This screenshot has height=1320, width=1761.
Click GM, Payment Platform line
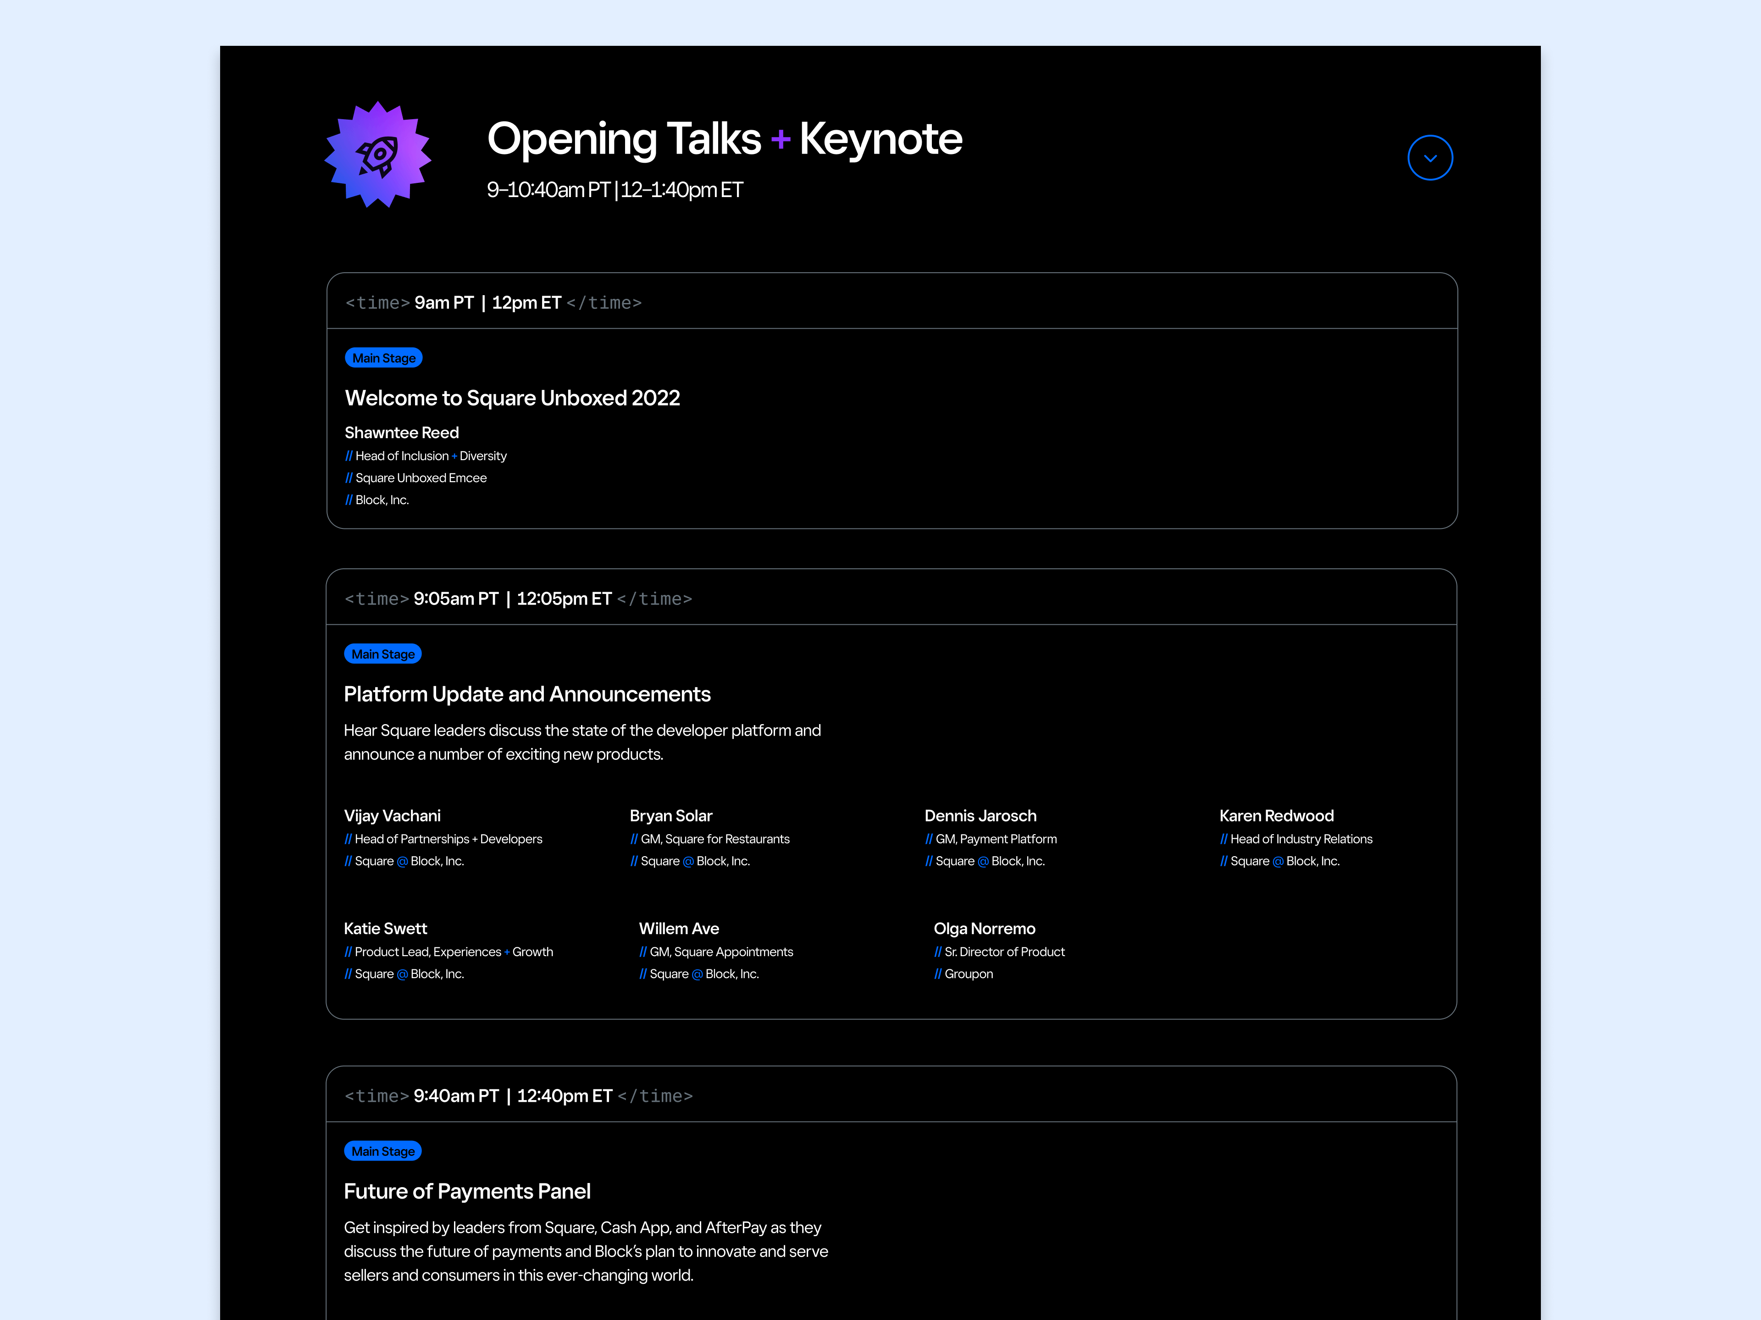[991, 839]
